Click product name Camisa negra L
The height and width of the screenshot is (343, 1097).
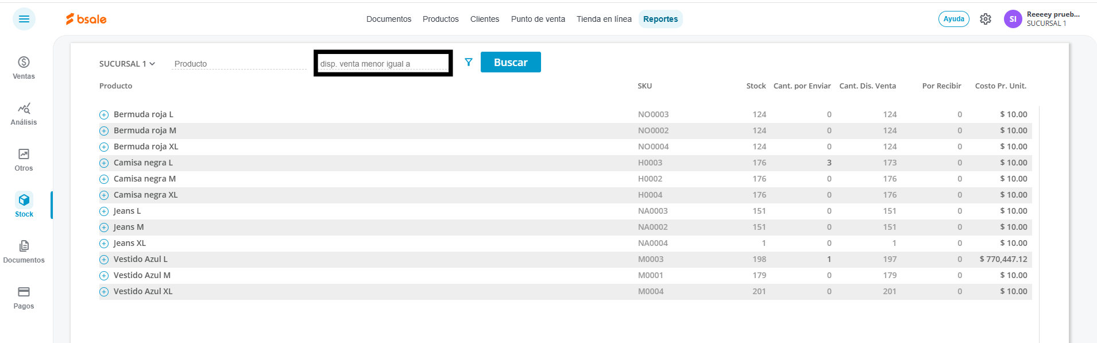pos(143,163)
